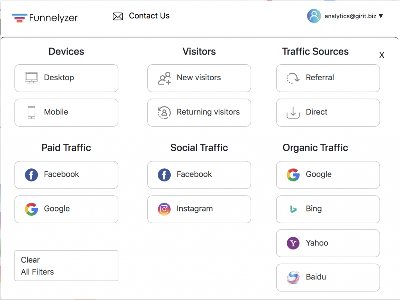Viewport: 400px width, 300px height.
Task: Click the user avatar icon
Action: (x=314, y=16)
